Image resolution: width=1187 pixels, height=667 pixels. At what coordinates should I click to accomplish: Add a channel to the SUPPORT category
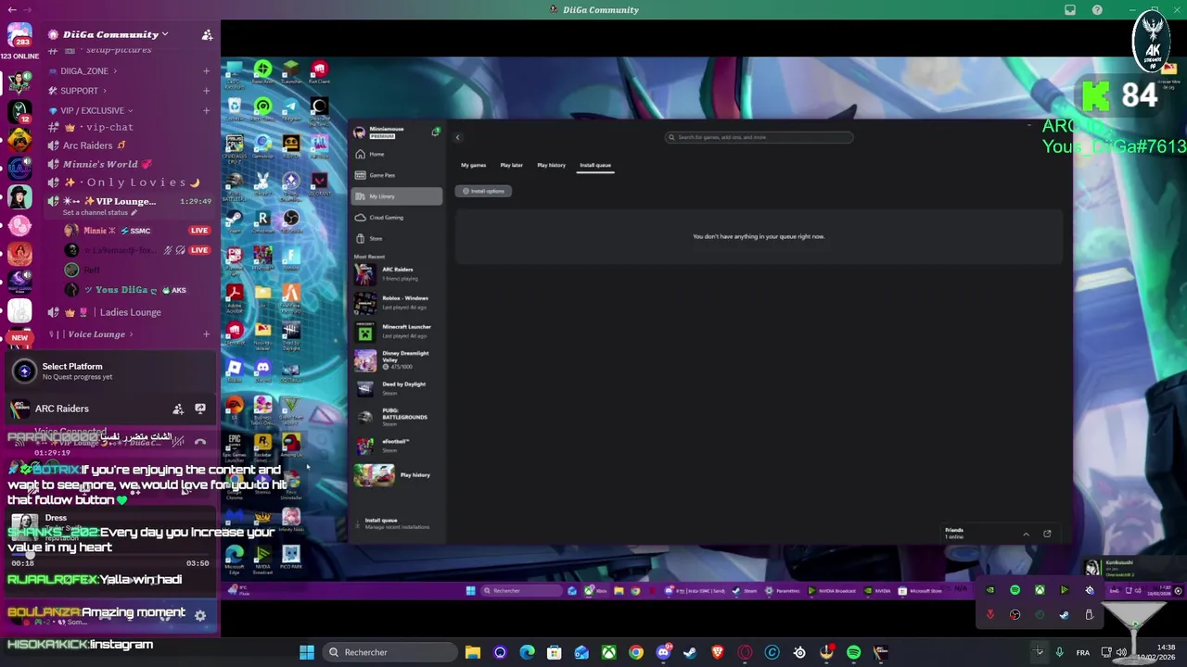point(206,91)
